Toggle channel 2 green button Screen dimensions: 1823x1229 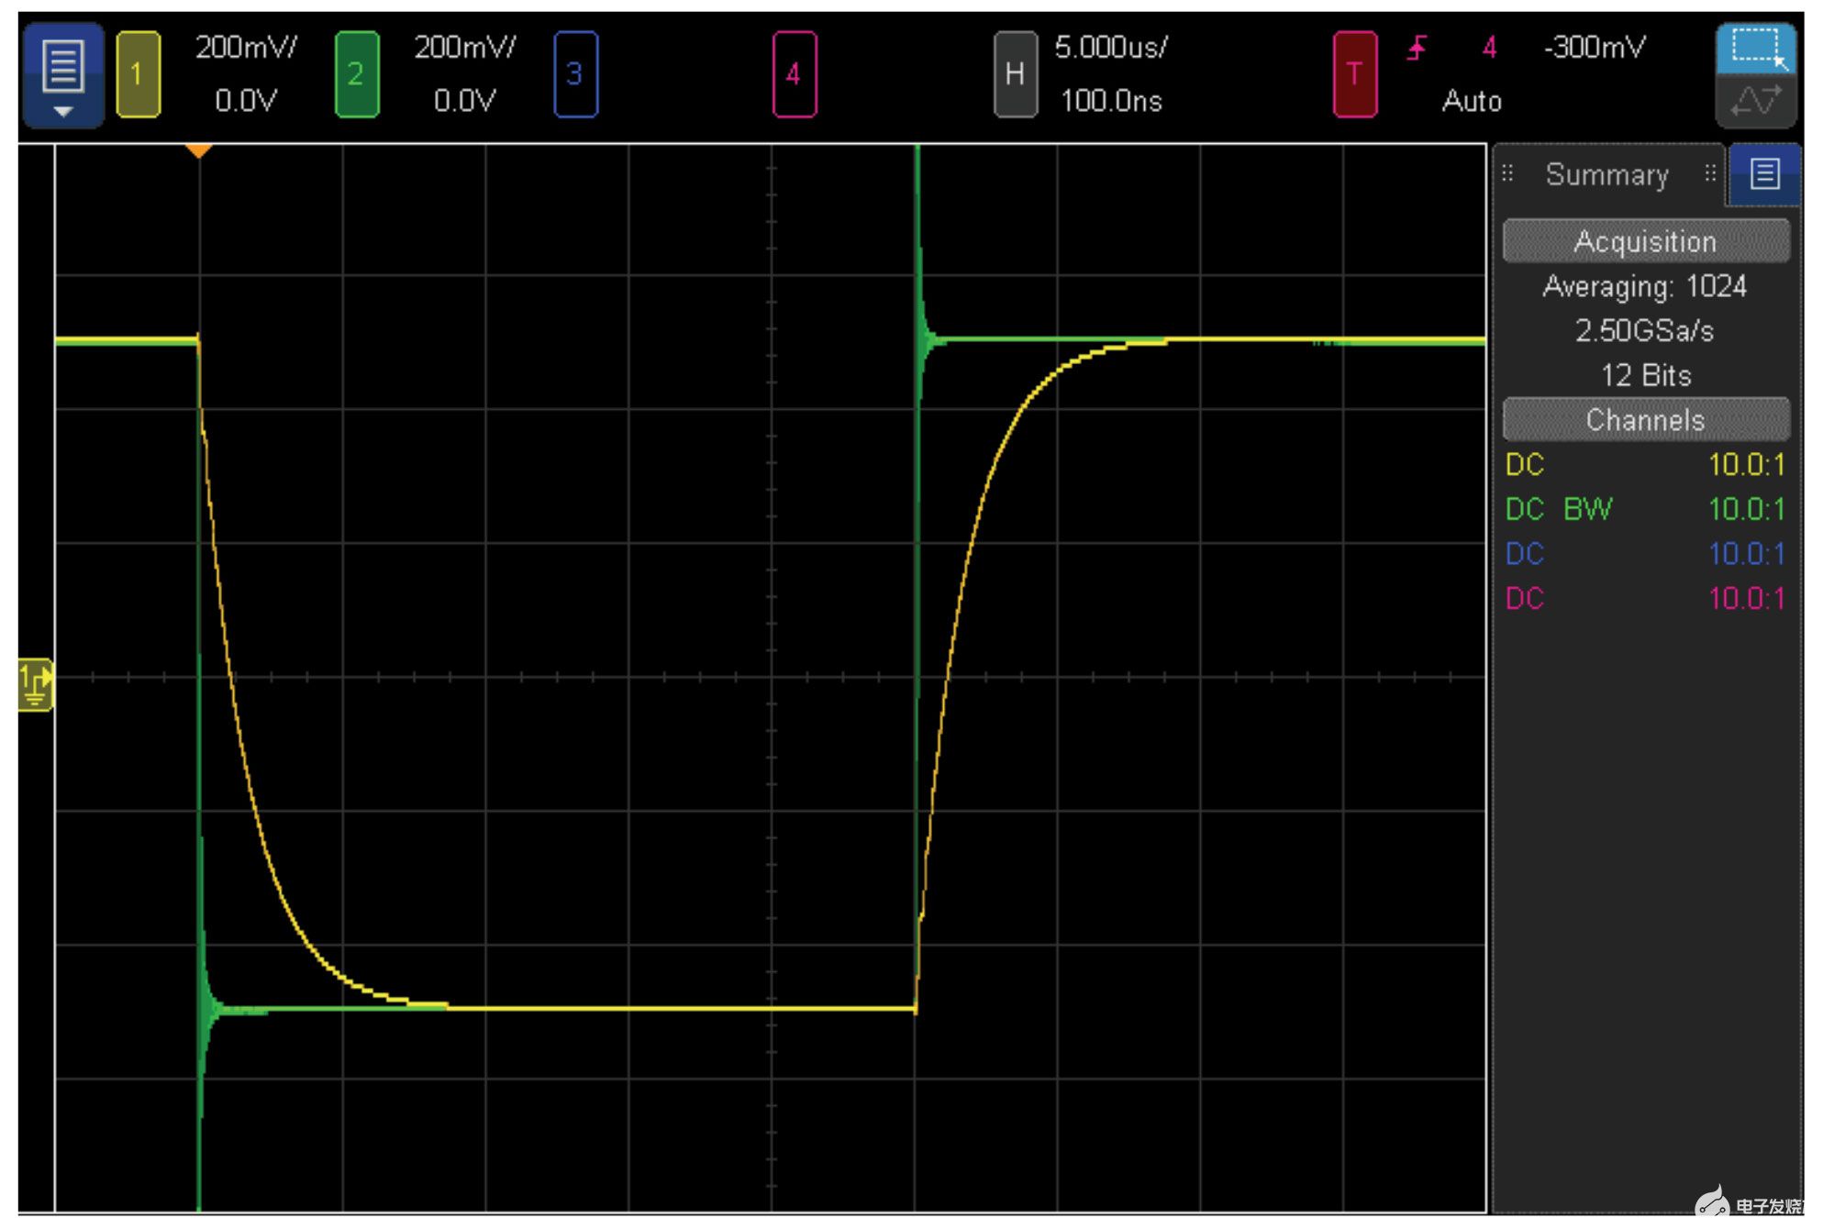click(356, 74)
